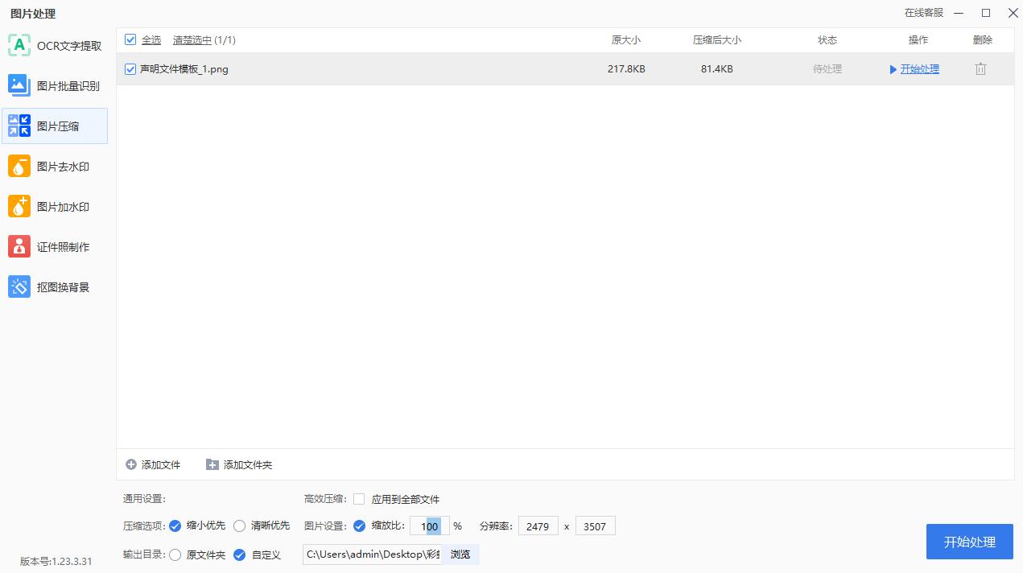
Task: Open the OCR文字提取 tool
Action: tap(54, 45)
